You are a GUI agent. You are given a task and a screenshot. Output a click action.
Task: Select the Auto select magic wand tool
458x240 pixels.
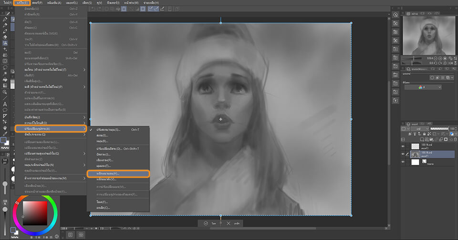[x=5, y=73]
